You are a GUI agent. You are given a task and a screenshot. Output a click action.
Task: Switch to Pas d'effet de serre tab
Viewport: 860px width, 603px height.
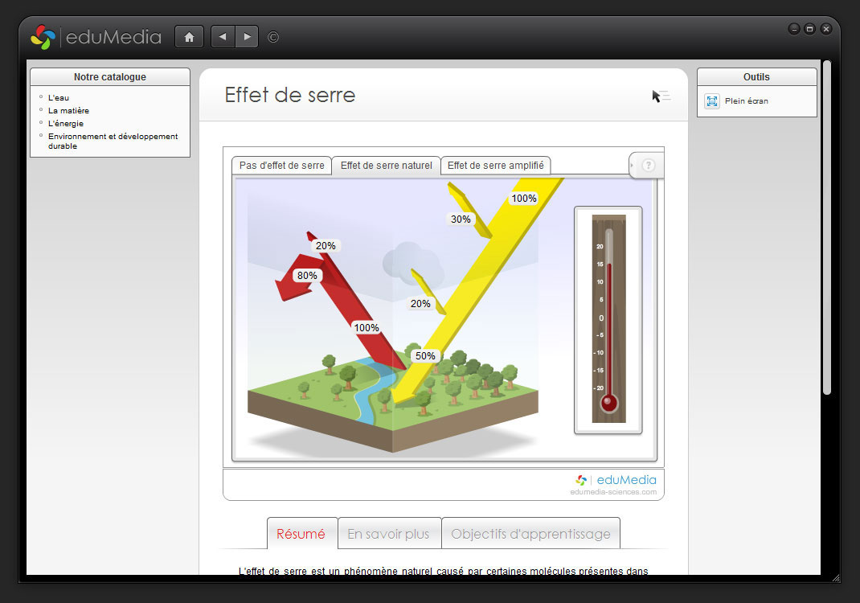[x=281, y=166]
